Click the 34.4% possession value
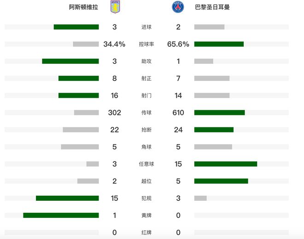This screenshot has width=304, height=239. click(x=114, y=44)
